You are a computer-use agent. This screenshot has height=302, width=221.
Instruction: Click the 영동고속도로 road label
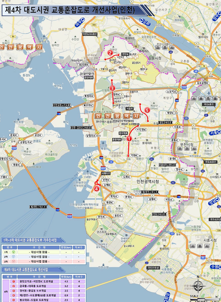(159, 214)
